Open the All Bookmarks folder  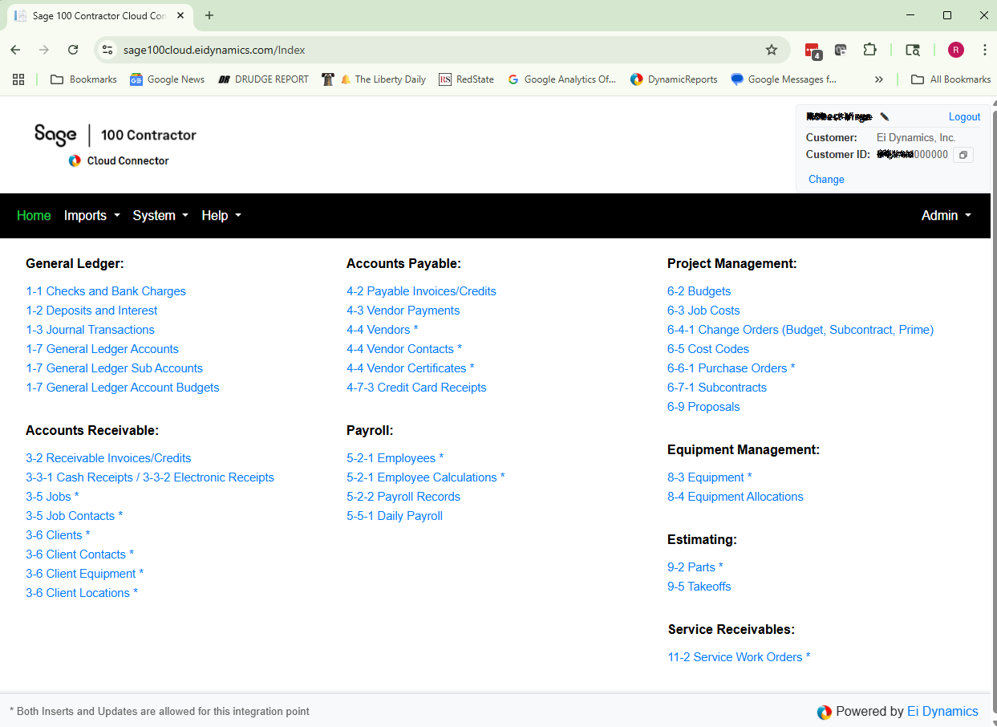(x=951, y=79)
